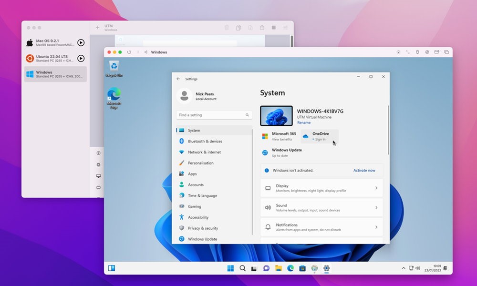Click the Microsoft 365 View benefits tile
The height and width of the screenshot is (286, 477).
coord(279,136)
